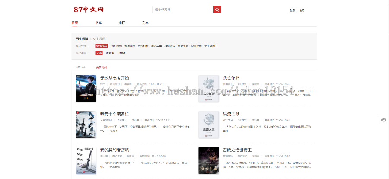
Task: Filter by 都市娱乐 category
Action: tap(130, 46)
